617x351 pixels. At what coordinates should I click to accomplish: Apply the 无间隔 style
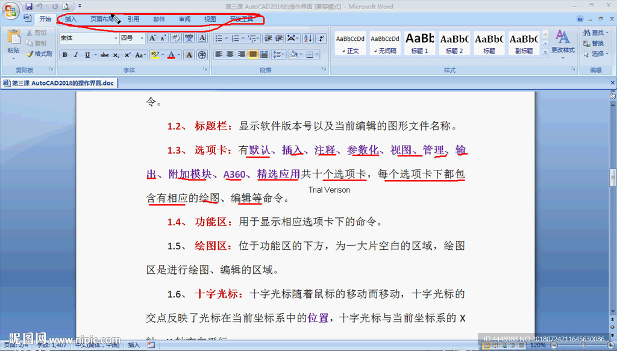tap(385, 43)
